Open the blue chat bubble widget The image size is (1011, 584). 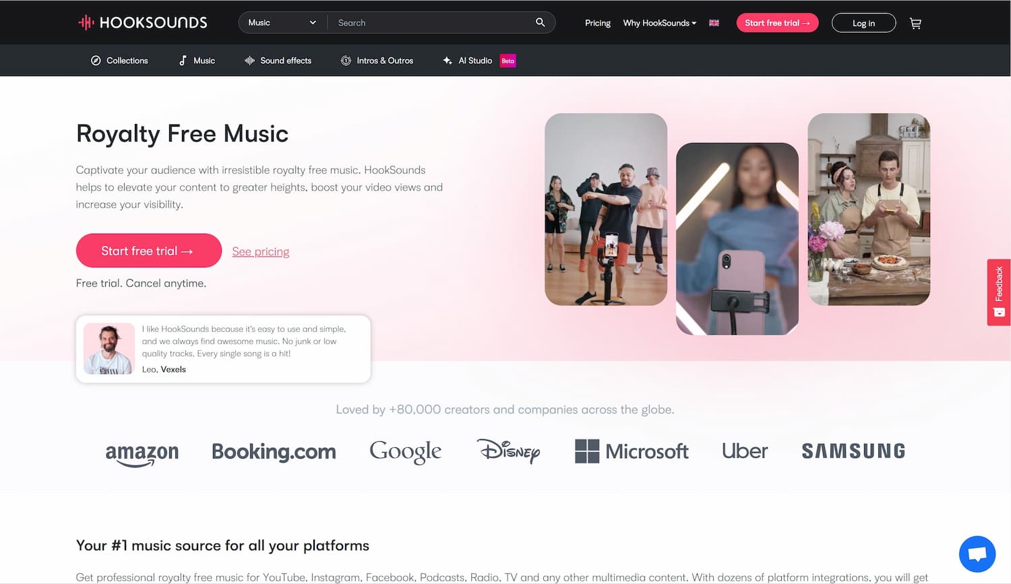[977, 554]
